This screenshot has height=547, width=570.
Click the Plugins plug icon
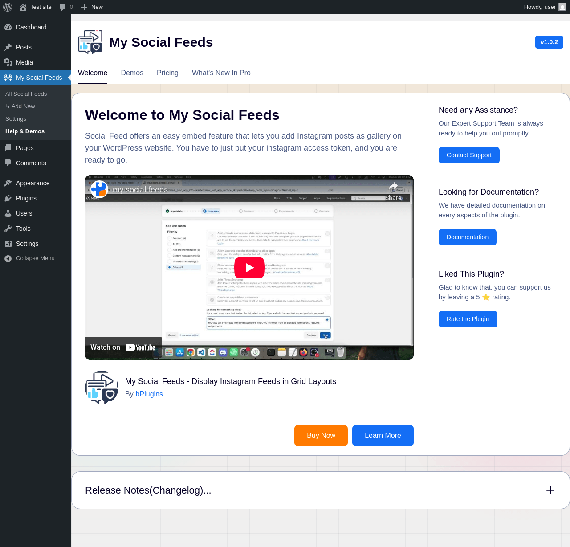[x=8, y=198]
